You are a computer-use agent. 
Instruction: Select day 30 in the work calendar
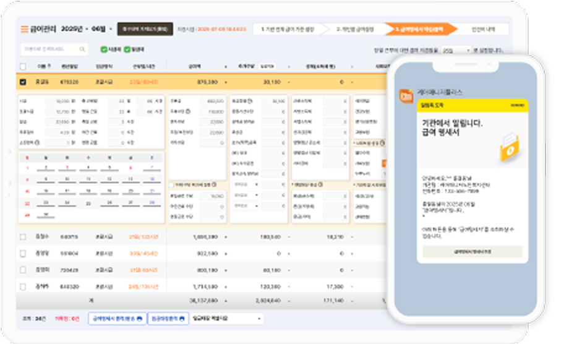(x=45, y=214)
